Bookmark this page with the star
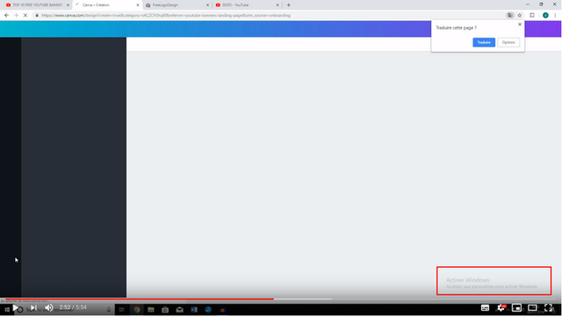The width and height of the screenshot is (562, 317). [x=520, y=16]
